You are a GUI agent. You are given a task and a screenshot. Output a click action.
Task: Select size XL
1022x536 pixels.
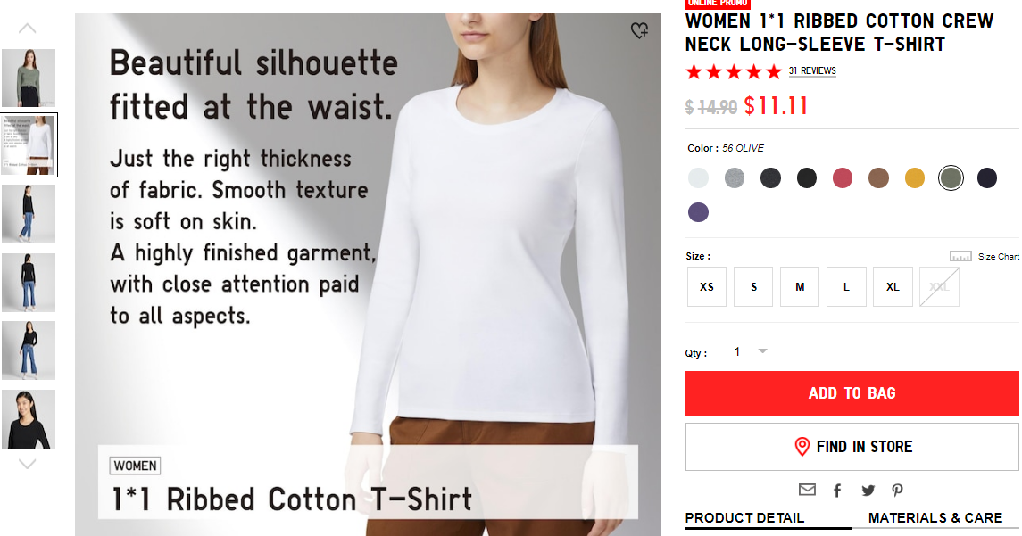pyautogui.click(x=893, y=286)
